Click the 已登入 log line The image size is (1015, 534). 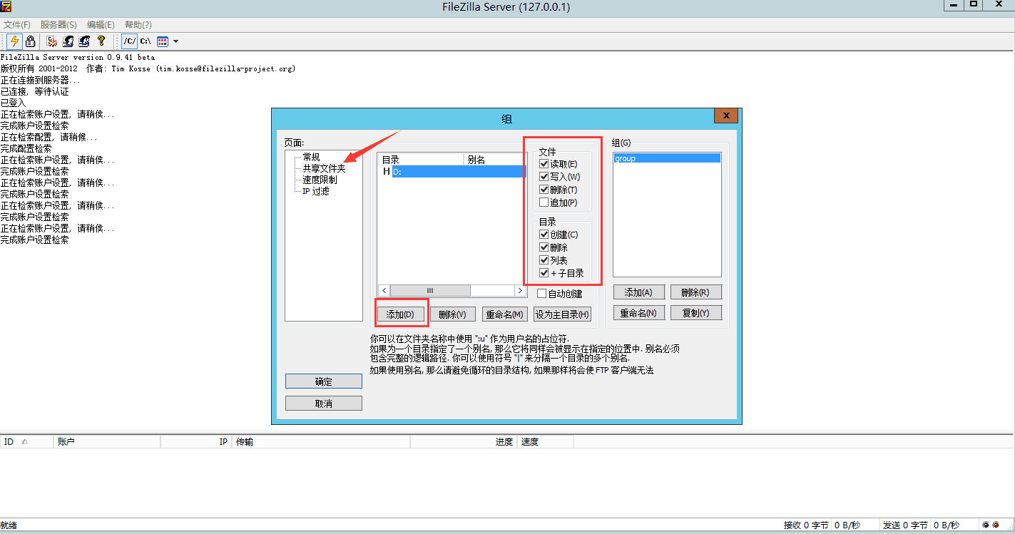[x=13, y=103]
